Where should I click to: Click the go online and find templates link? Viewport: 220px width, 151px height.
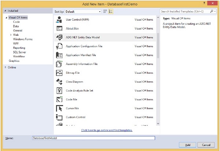tap(107, 130)
